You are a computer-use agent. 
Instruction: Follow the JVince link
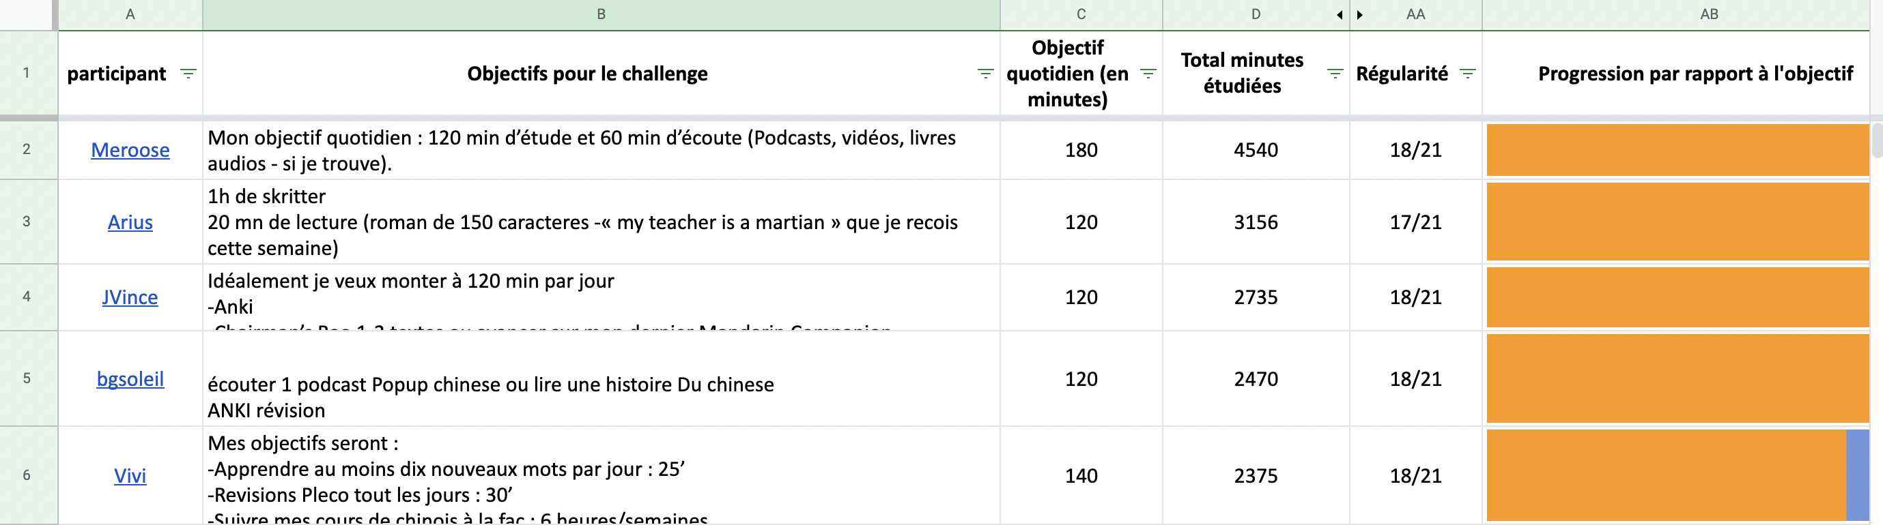click(x=130, y=298)
